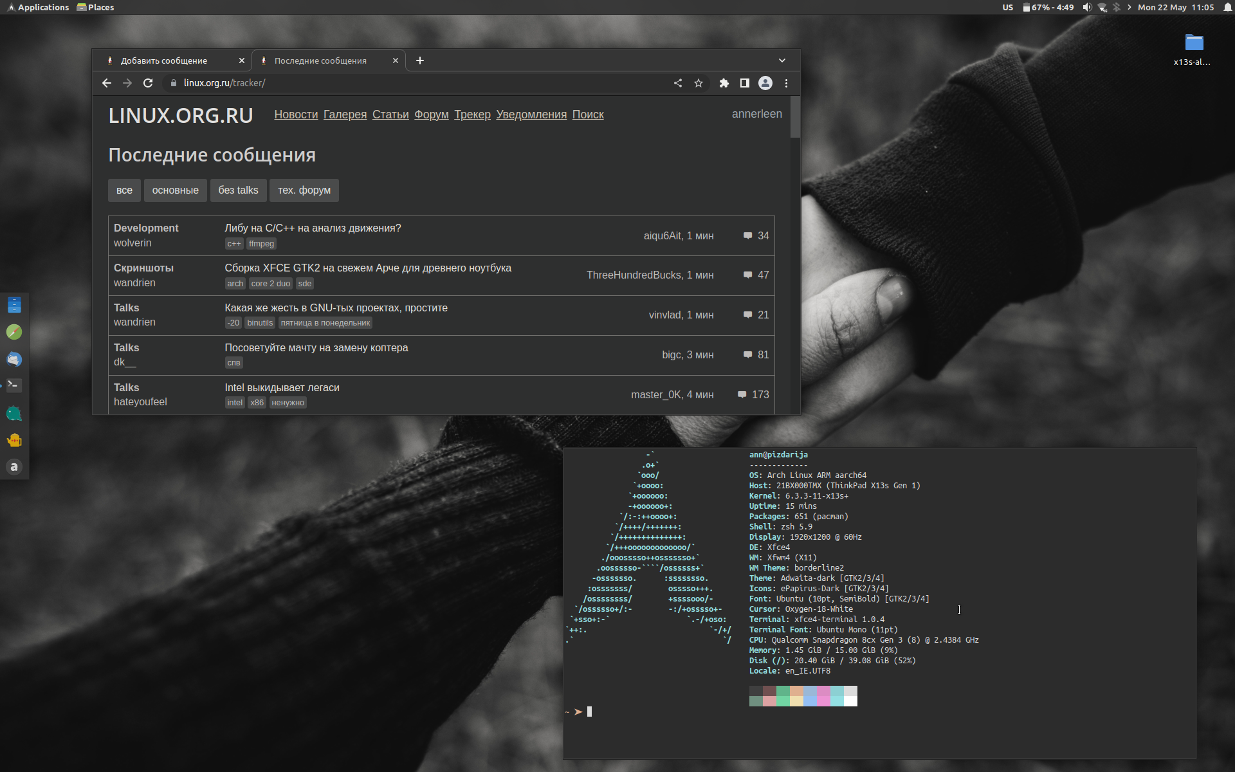Open the Трекер nav link
The image size is (1235, 772).
point(472,115)
